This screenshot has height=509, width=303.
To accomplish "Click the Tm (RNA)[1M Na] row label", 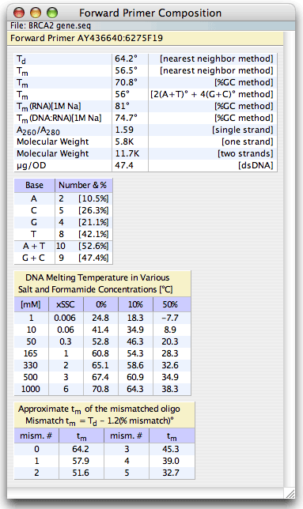I will click(x=49, y=107).
